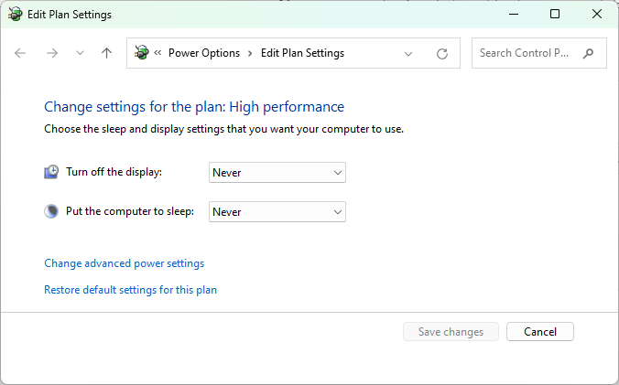The height and width of the screenshot is (385, 619).
Task: Select Power Options in the breadcrumb
Action: [204, 53]
